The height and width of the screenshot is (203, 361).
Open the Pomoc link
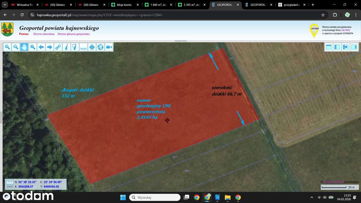(24, 34)
